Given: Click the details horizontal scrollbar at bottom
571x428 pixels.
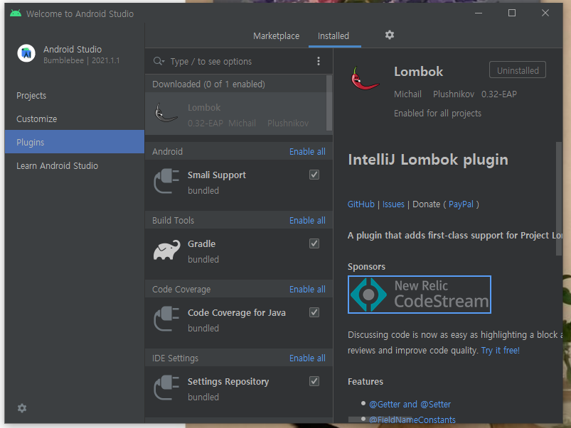Looking at the screenshot, I should (380, 419).
